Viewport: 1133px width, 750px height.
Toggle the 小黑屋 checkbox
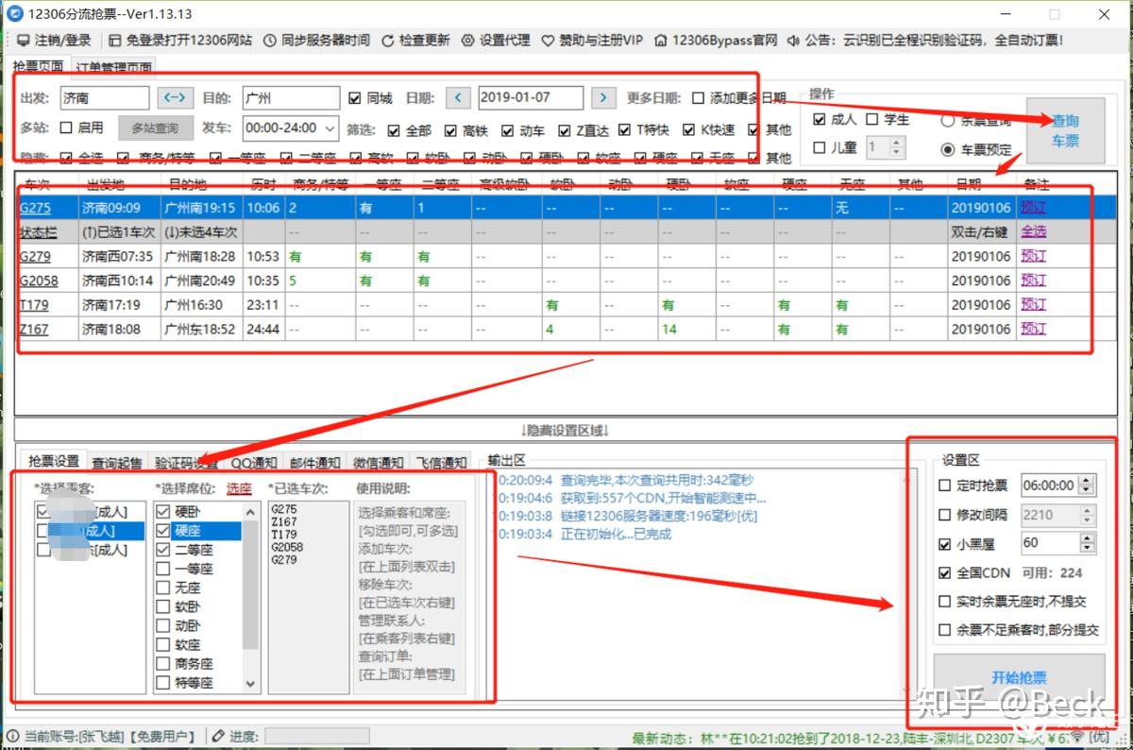[945, 544]
